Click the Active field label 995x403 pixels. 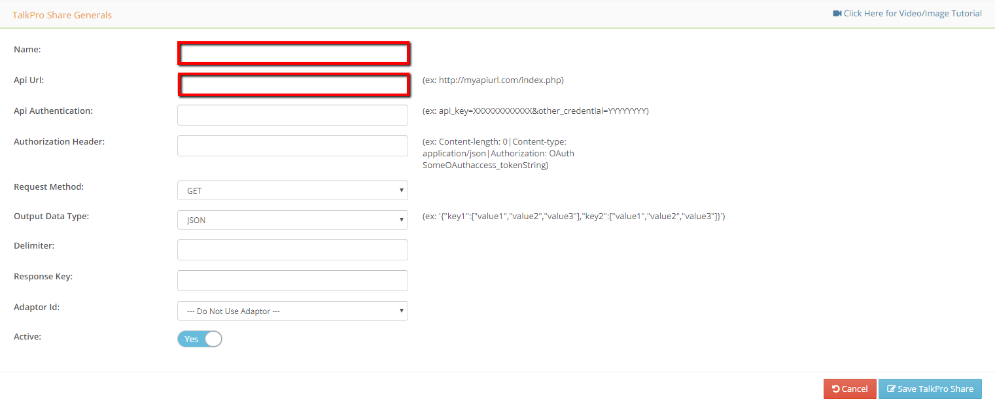coord(27,337)
